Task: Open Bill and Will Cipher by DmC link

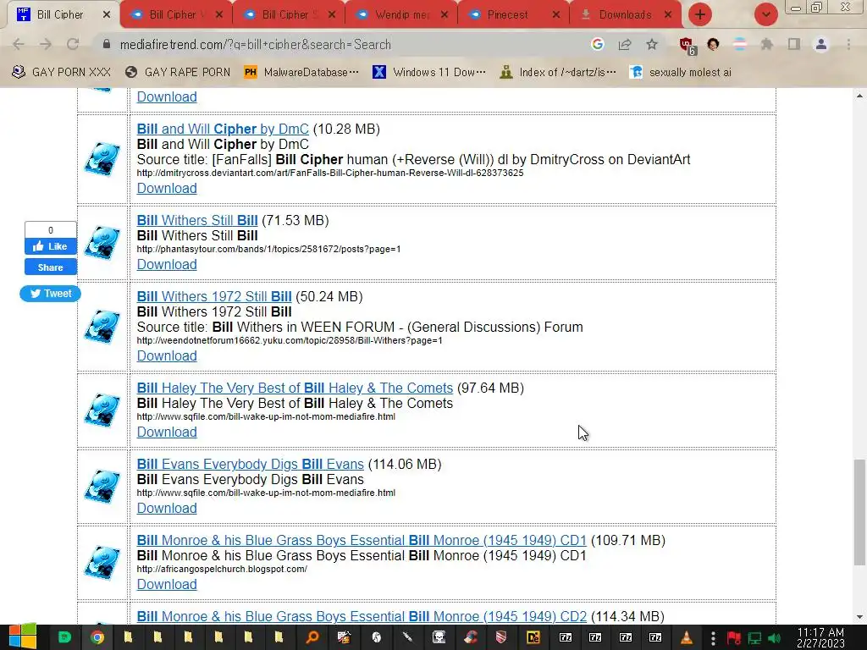Action: coord(223,129)
